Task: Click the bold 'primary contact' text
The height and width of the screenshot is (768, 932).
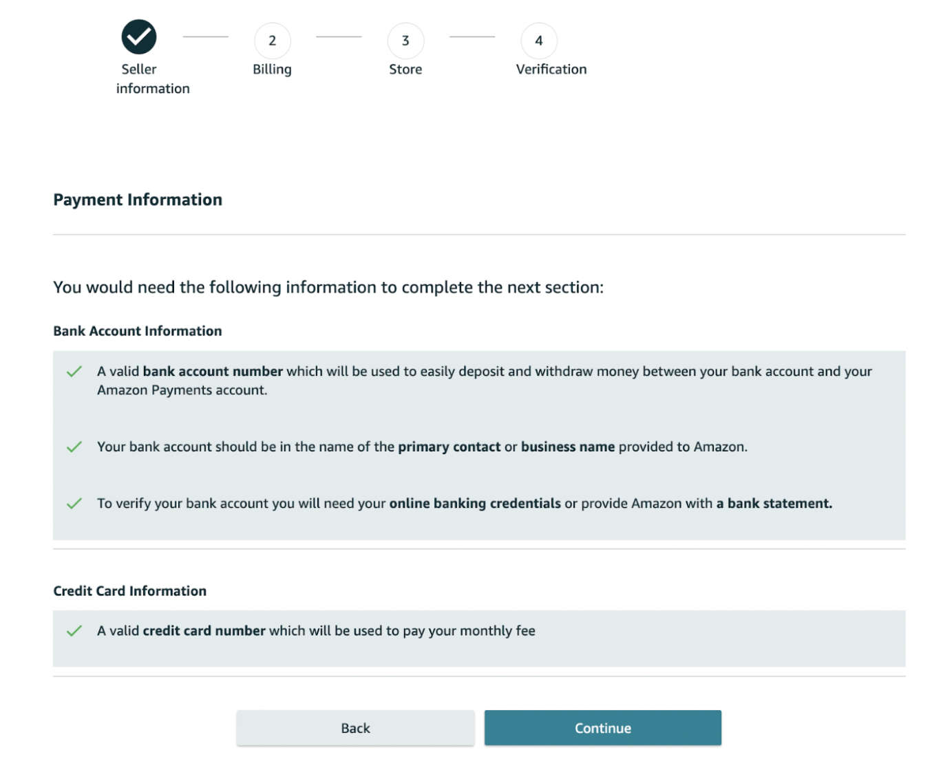Action: pos(449,447)
